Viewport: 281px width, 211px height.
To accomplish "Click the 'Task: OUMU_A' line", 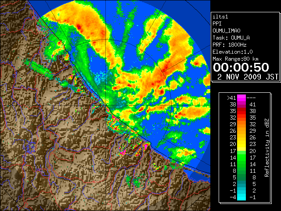I will tap(231, 38).
